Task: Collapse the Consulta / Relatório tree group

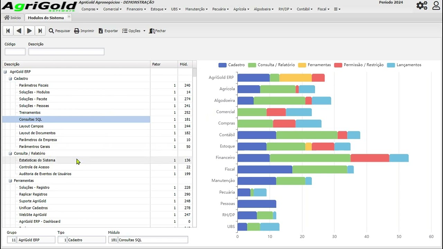Action: (x=10, y=154)
